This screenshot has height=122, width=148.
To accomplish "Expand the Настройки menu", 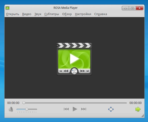I will point(83,14).
